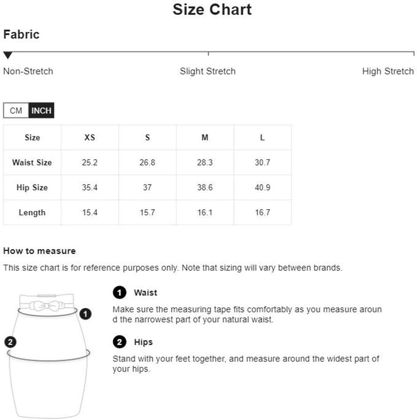Click the black fabric stretch marker triangle

[8, 55]
